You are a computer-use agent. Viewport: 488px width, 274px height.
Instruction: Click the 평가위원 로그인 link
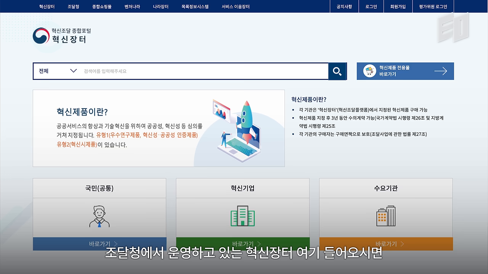coord(433,6)
